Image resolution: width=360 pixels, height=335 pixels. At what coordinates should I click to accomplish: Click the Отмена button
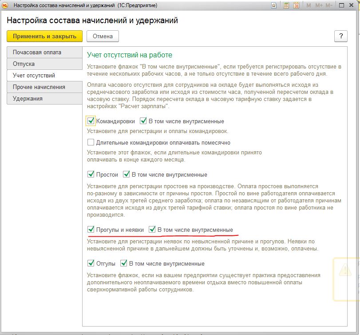point(103,36)
